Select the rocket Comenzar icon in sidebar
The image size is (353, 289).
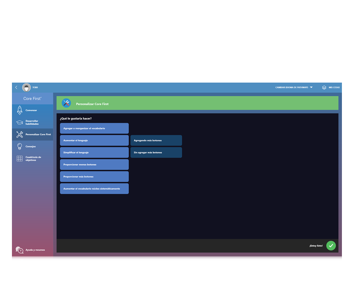pos(19,110)
